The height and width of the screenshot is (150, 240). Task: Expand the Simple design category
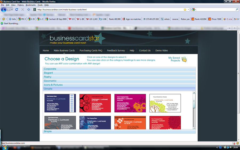pos(119,131)
